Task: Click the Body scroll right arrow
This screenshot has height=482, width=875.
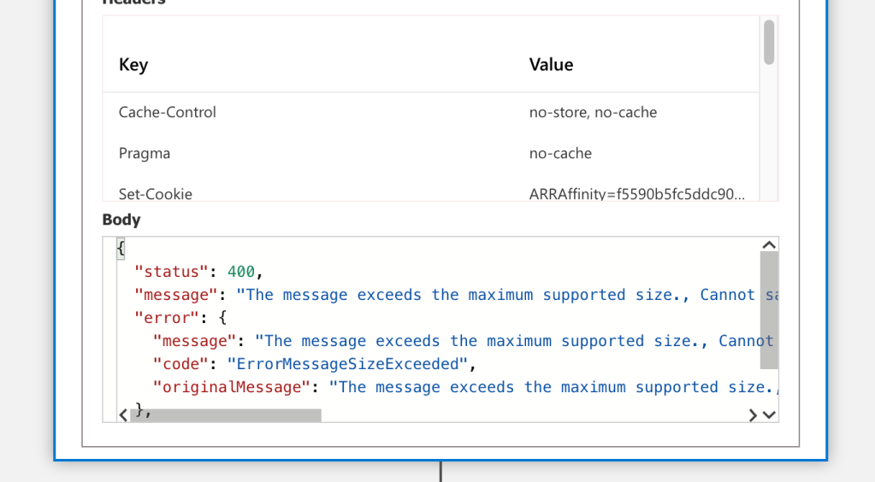Action: click(753, 415)
